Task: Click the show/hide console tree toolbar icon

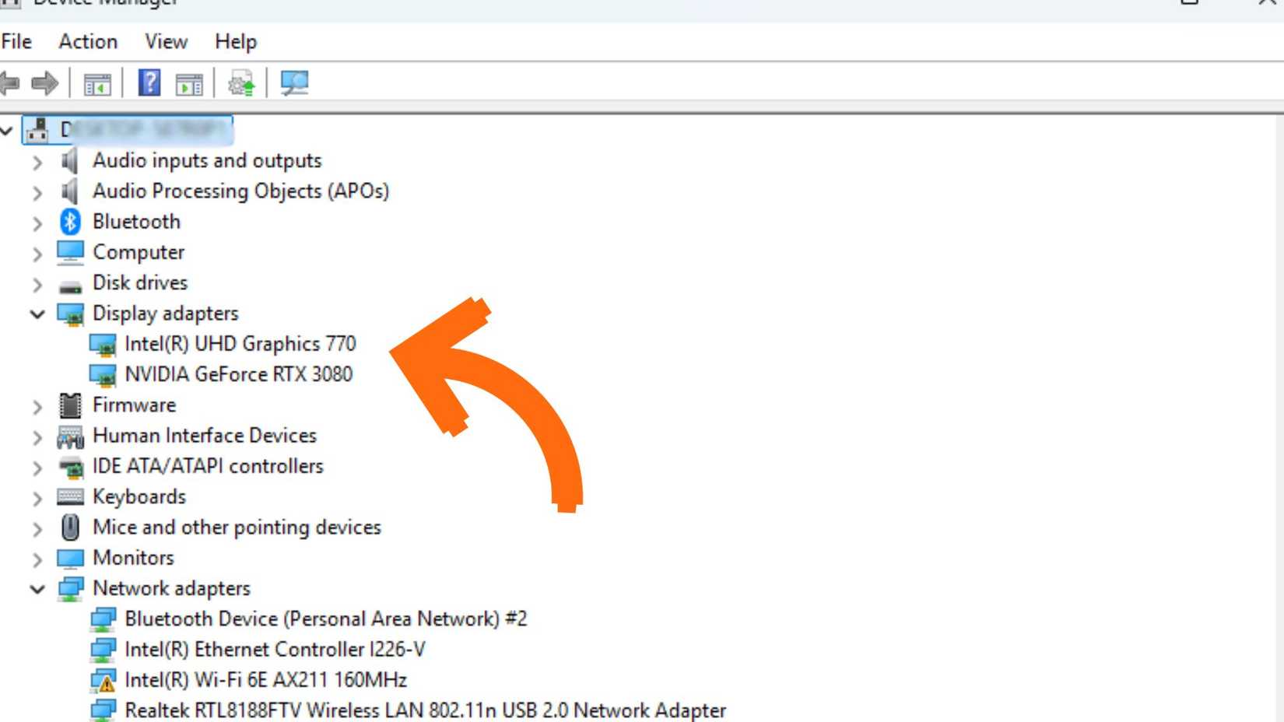Action: 97,83
